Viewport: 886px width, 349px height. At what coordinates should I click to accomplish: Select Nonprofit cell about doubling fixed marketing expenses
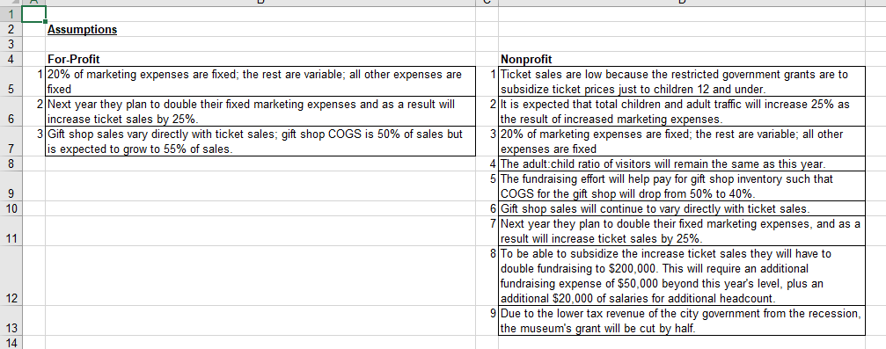tap(682, 230)
